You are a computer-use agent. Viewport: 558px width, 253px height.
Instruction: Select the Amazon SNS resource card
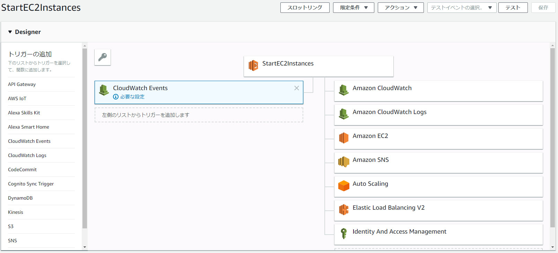click(438, 163)
